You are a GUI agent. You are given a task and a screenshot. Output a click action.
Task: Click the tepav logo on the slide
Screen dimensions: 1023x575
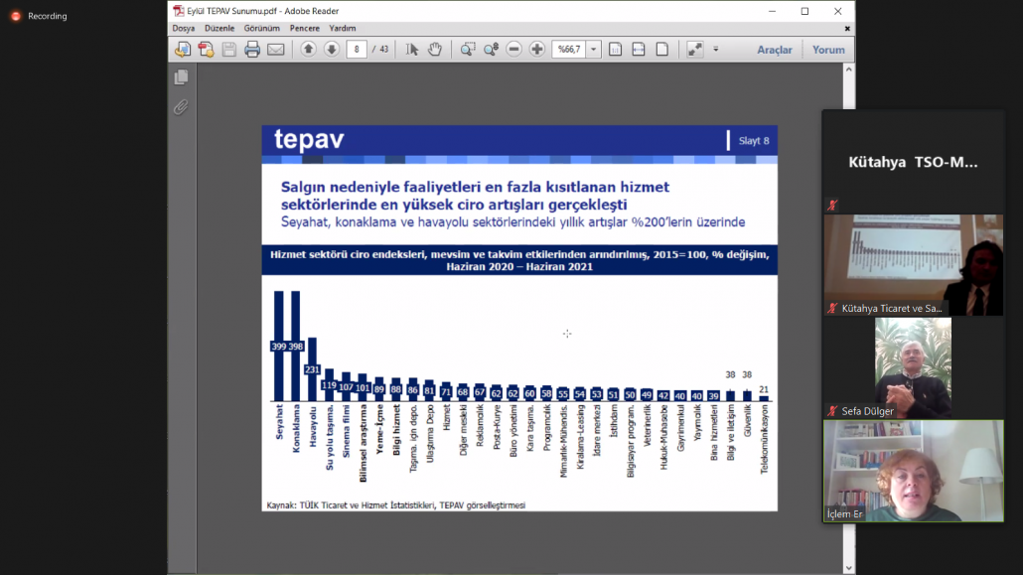pyautogui.click(x=309, y=140)
